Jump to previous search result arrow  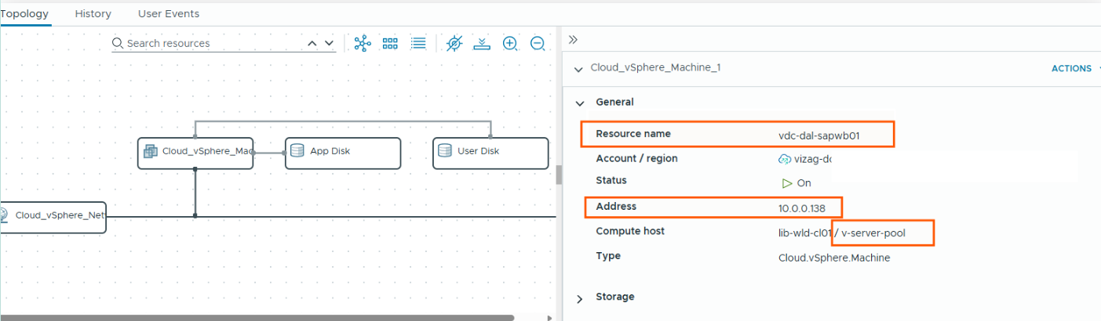pyautogui.click(x=312, y=44)
